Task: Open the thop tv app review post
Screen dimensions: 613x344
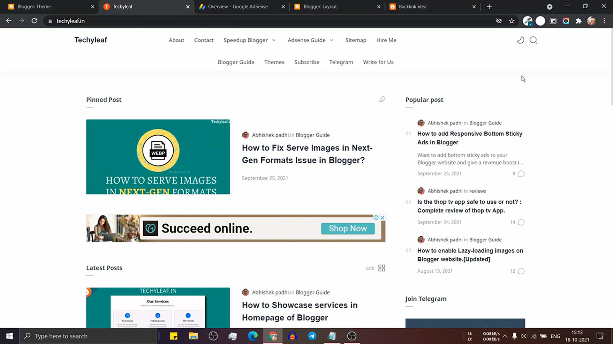Action: [x=469, y=206]
